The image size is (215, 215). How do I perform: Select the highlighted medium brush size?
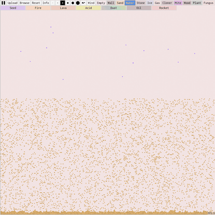(63, 3)
